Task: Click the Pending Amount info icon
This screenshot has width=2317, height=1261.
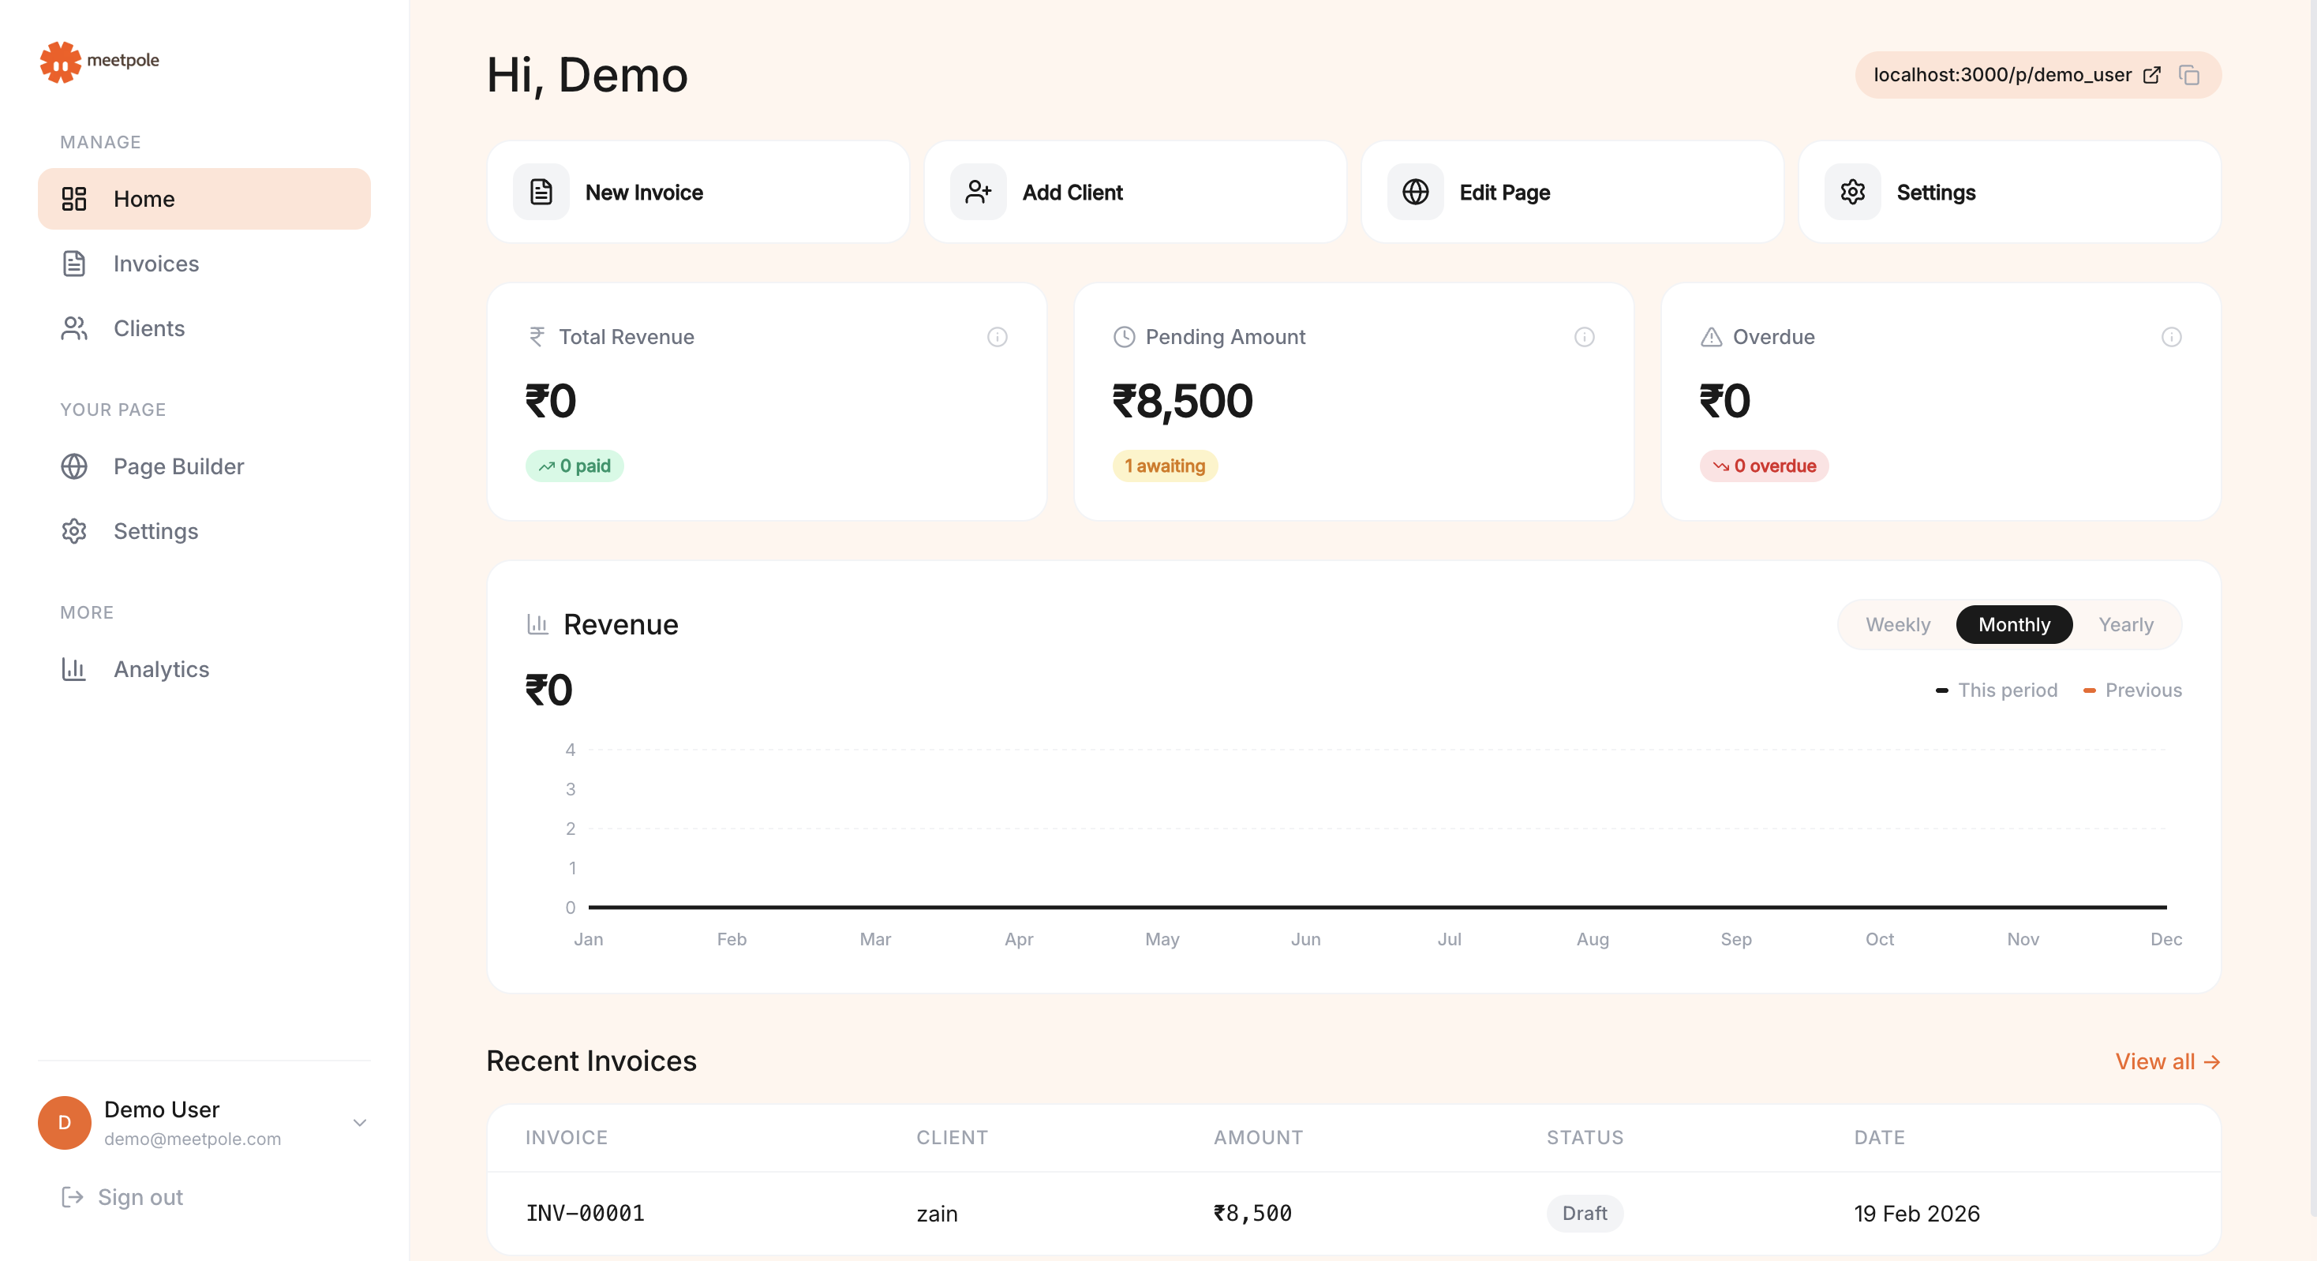Action: [1584, 337]
